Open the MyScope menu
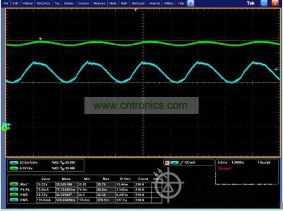Screen dimensions: 283x211 coord(138,3)
